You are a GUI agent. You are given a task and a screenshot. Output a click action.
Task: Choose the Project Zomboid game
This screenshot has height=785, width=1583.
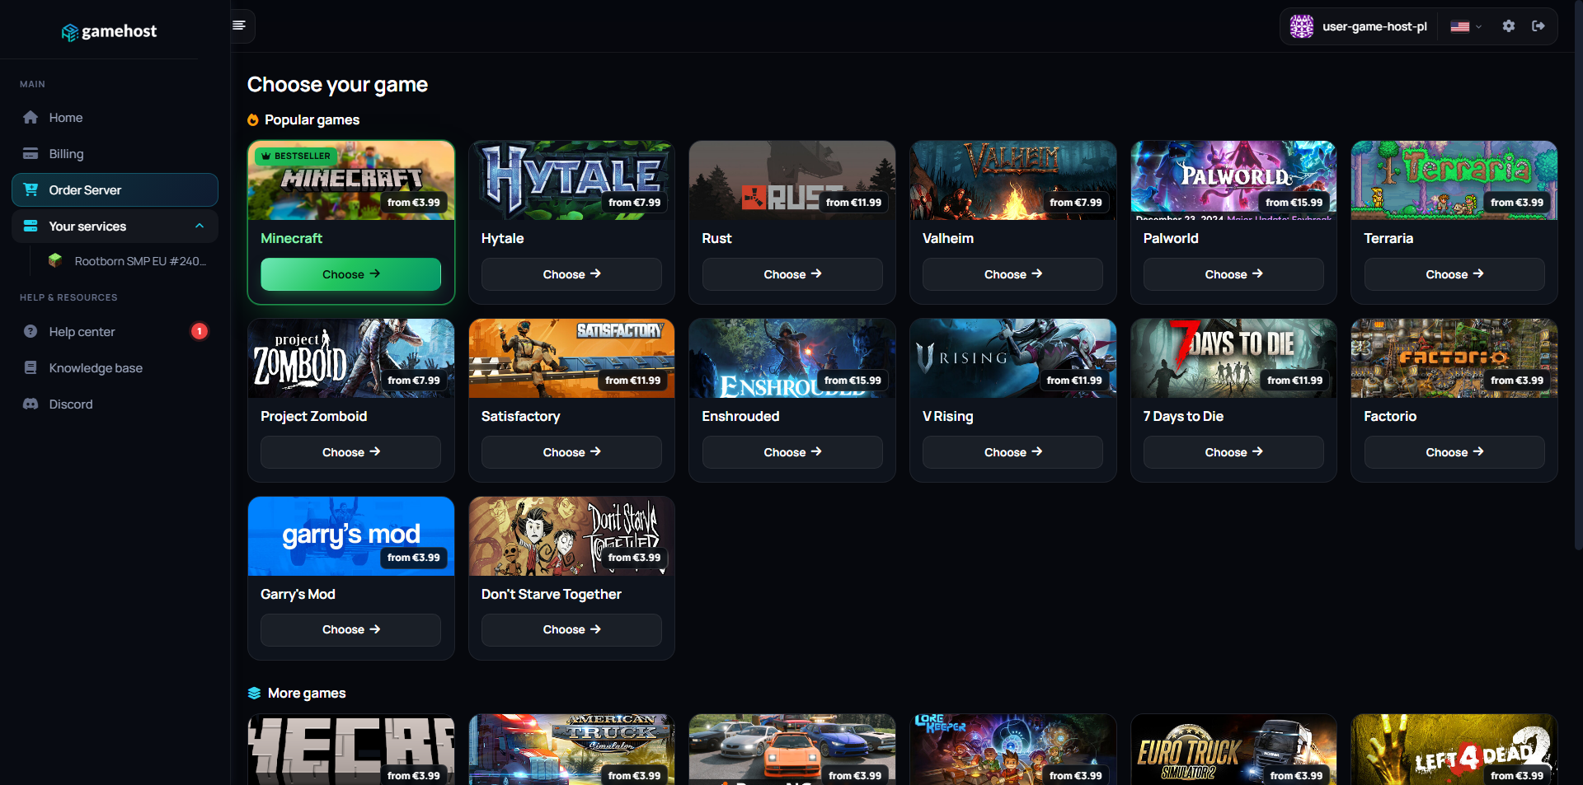[351, 452]
